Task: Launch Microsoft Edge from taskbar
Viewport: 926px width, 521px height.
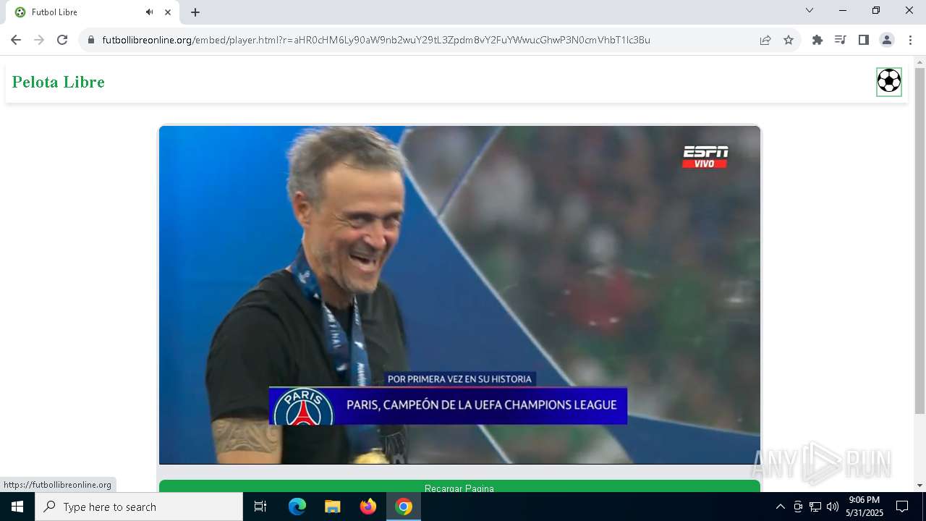Action: tap(297, 507)
